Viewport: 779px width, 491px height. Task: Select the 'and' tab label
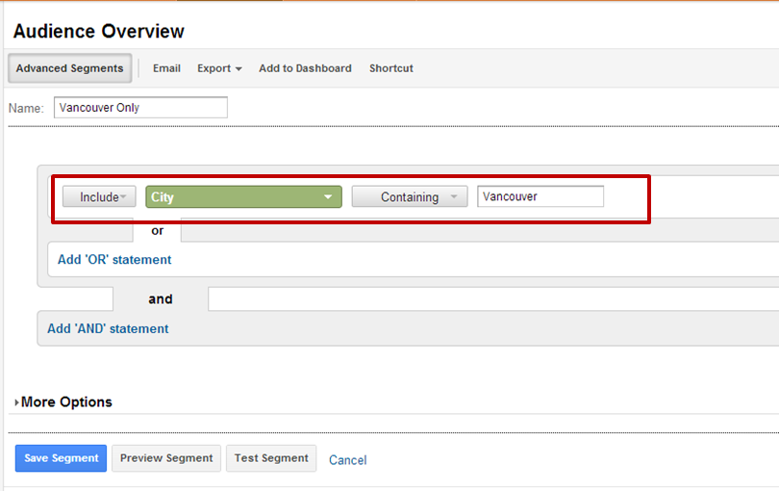(x=161, y=299)
